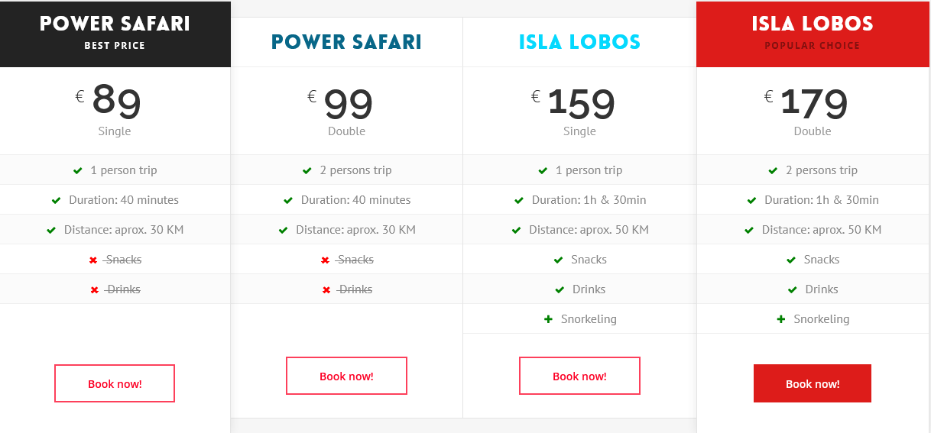This screenshot has width=931, height=433.
Task: Click green plus icon beside Snorkeling in €159 plan
Action: (x=548, y=319)
